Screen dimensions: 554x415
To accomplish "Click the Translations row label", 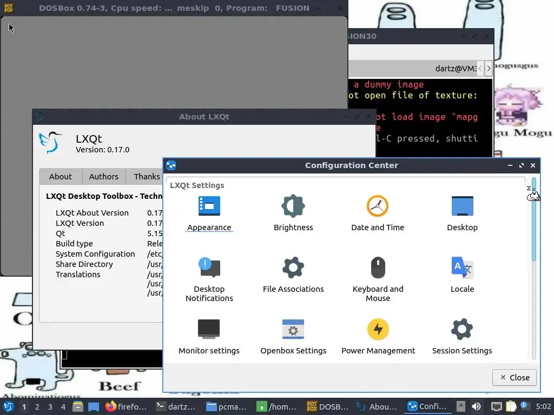I will coord(78,274).
